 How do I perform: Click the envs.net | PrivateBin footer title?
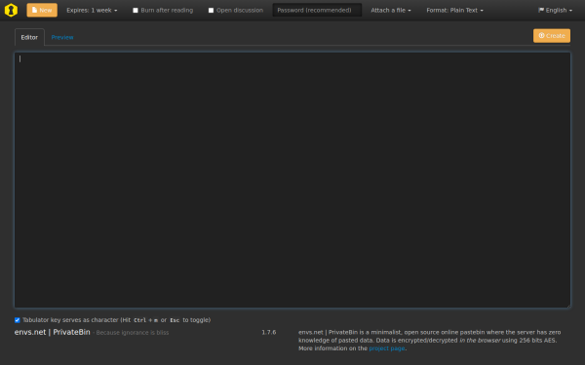coord(53,332)
